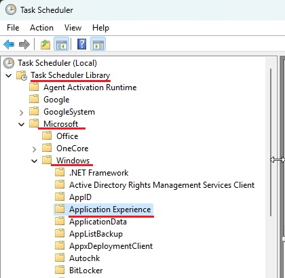Click the folder icon beside .NET Framework
285x278 pixels.
pos(60,172)
